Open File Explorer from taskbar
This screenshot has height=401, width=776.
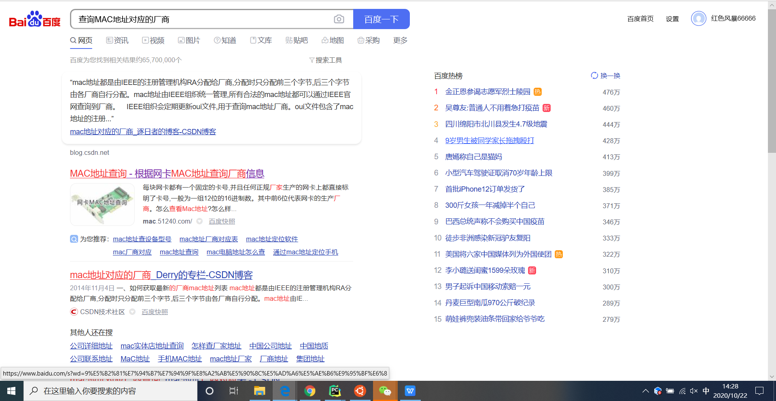coord(259,391)
